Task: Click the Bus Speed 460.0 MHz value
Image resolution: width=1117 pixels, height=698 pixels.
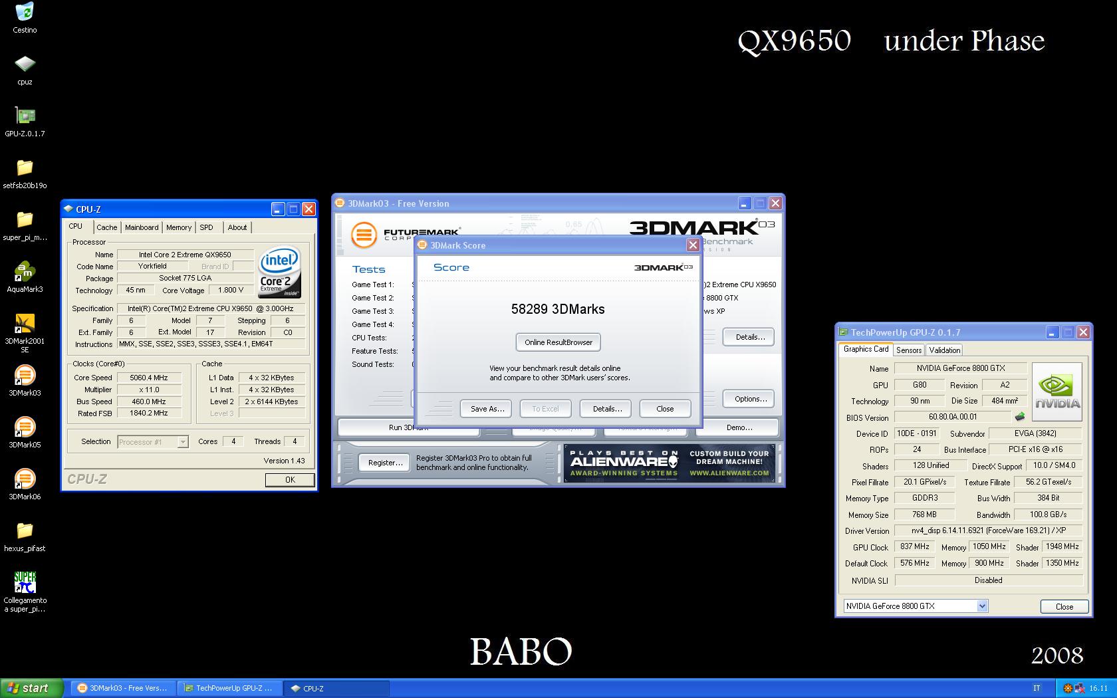Action: (x=149, y=402)
